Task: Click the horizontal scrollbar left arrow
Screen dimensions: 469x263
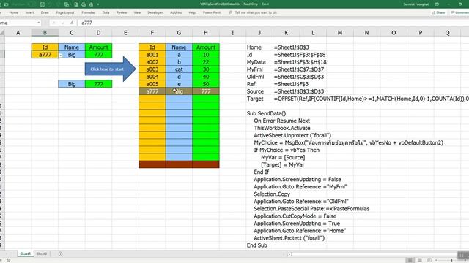Action: point(289,254)
